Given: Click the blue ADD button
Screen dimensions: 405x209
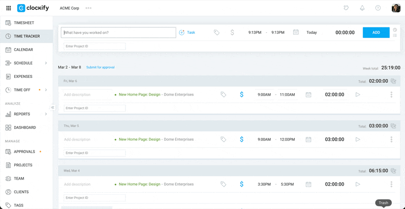Looking at the screenshot, I should pos(376,32).
